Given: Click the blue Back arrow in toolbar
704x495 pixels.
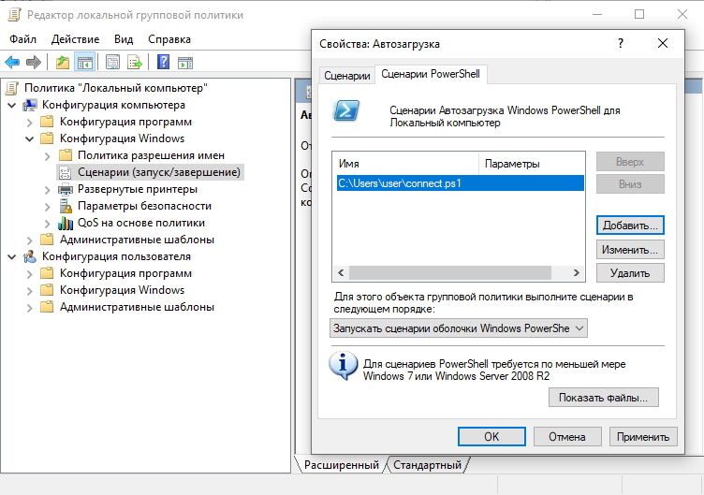Looking at the screenshot, I should pyautogui.click(x=12, y=62).
